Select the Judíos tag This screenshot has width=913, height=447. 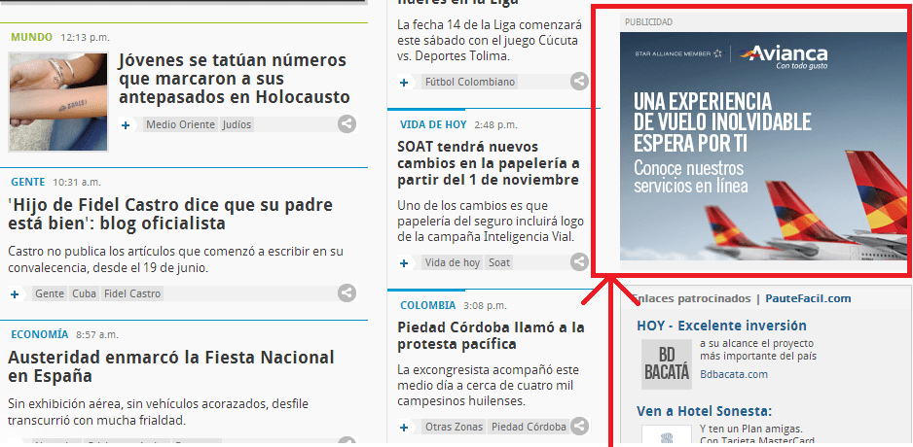[x=237, y=124]
